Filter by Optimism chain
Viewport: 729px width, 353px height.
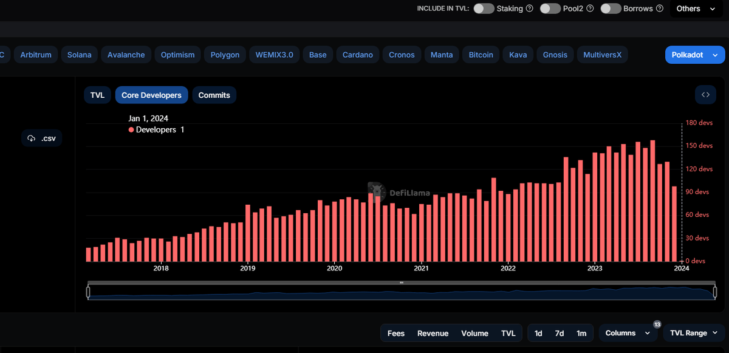click(x=177, y=55)
